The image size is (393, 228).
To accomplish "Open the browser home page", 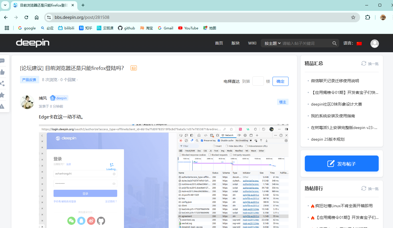I will click(37, 17).
